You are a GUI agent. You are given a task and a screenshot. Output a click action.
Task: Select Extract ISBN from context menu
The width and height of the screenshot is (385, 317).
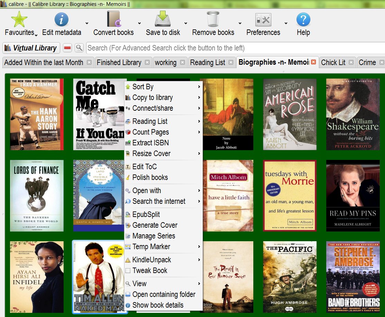pos(150,143)
